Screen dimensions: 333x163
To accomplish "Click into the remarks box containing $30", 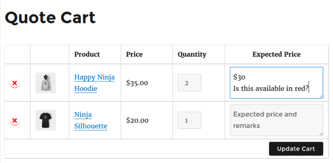I will (277, 83).
